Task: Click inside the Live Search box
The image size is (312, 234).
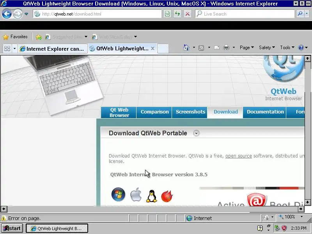Action: point(245,14)
